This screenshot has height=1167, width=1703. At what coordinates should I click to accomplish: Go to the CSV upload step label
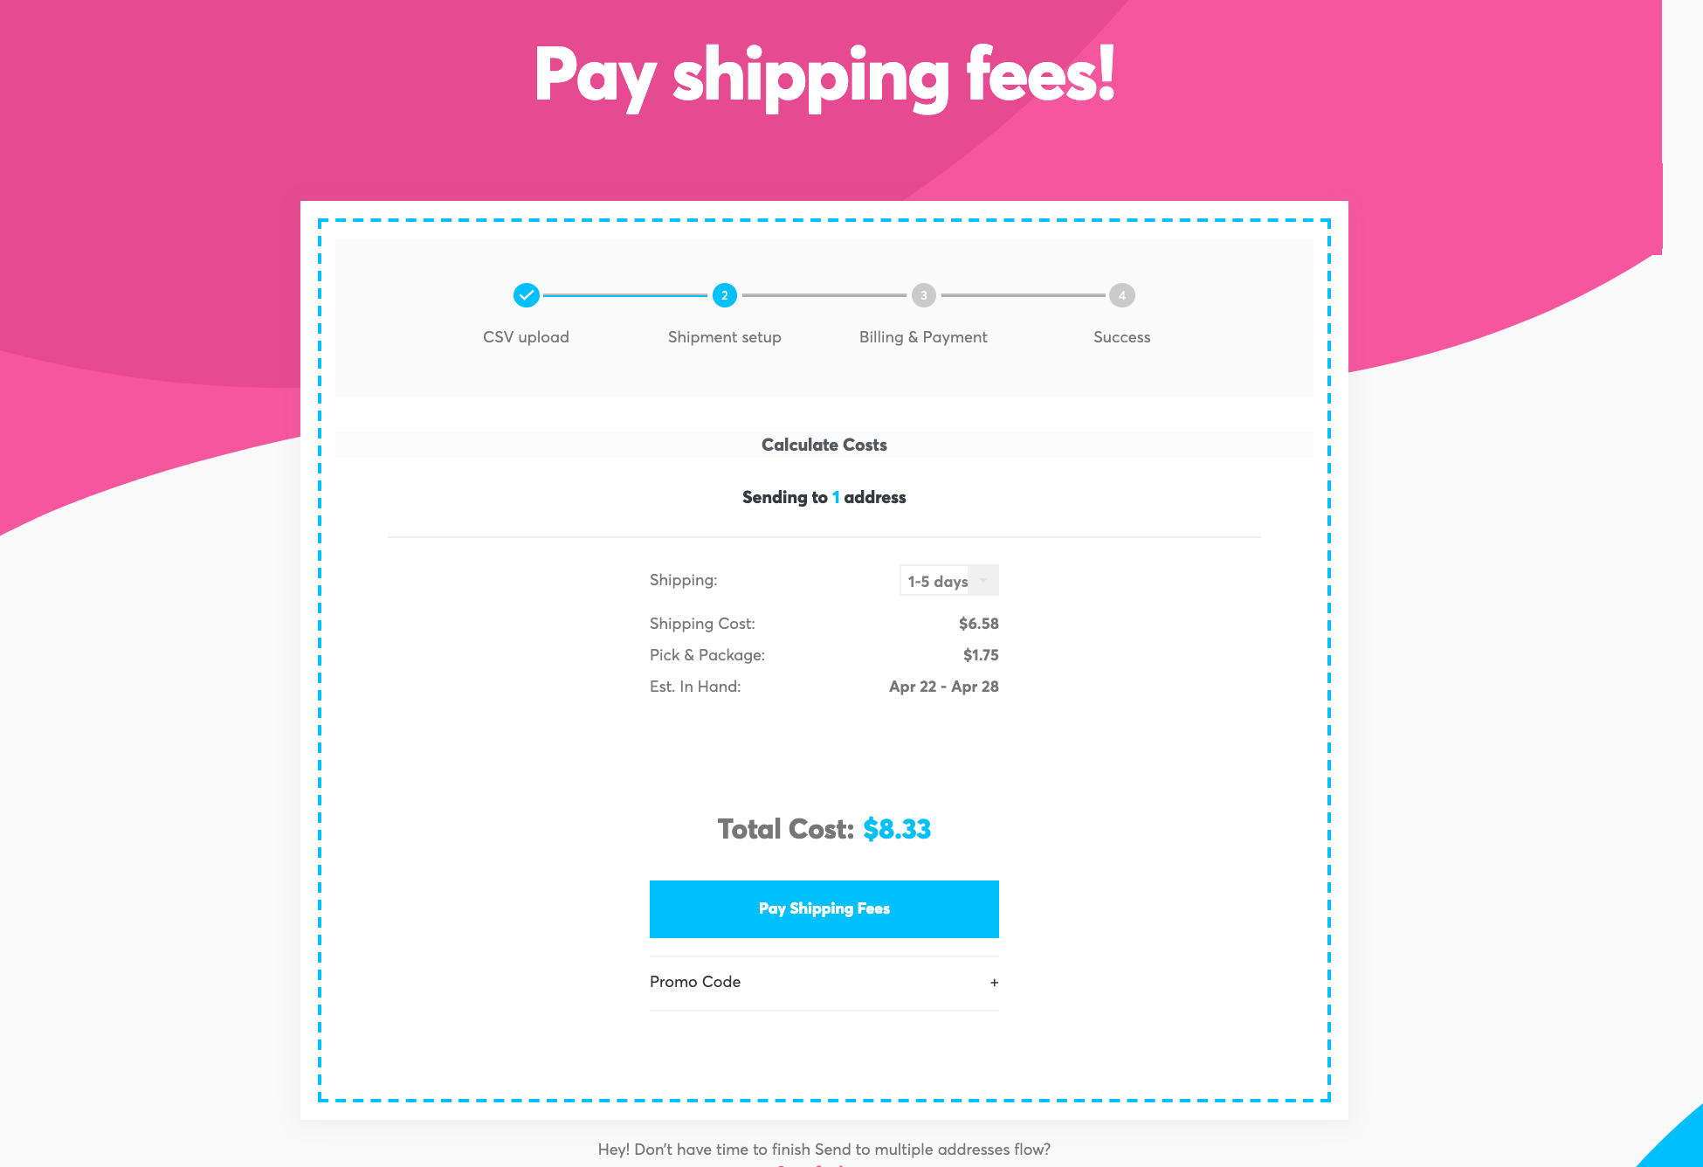pyautogui.click(x=526, y=337)
